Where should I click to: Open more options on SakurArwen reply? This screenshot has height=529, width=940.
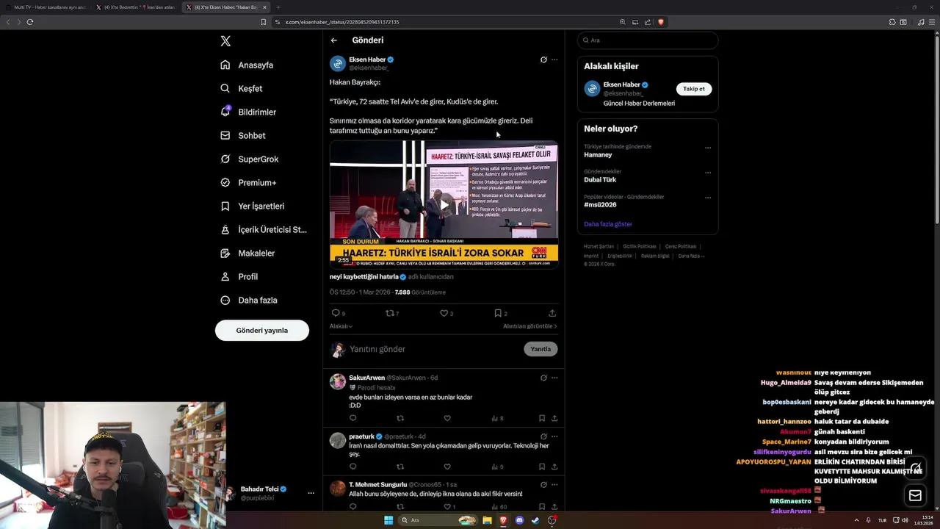554,378
